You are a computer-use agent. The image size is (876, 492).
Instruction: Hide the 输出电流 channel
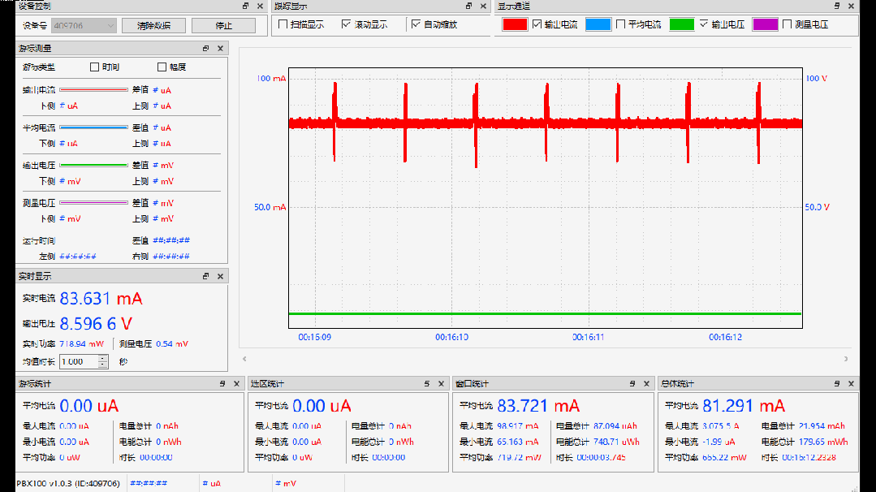[537, 24]
